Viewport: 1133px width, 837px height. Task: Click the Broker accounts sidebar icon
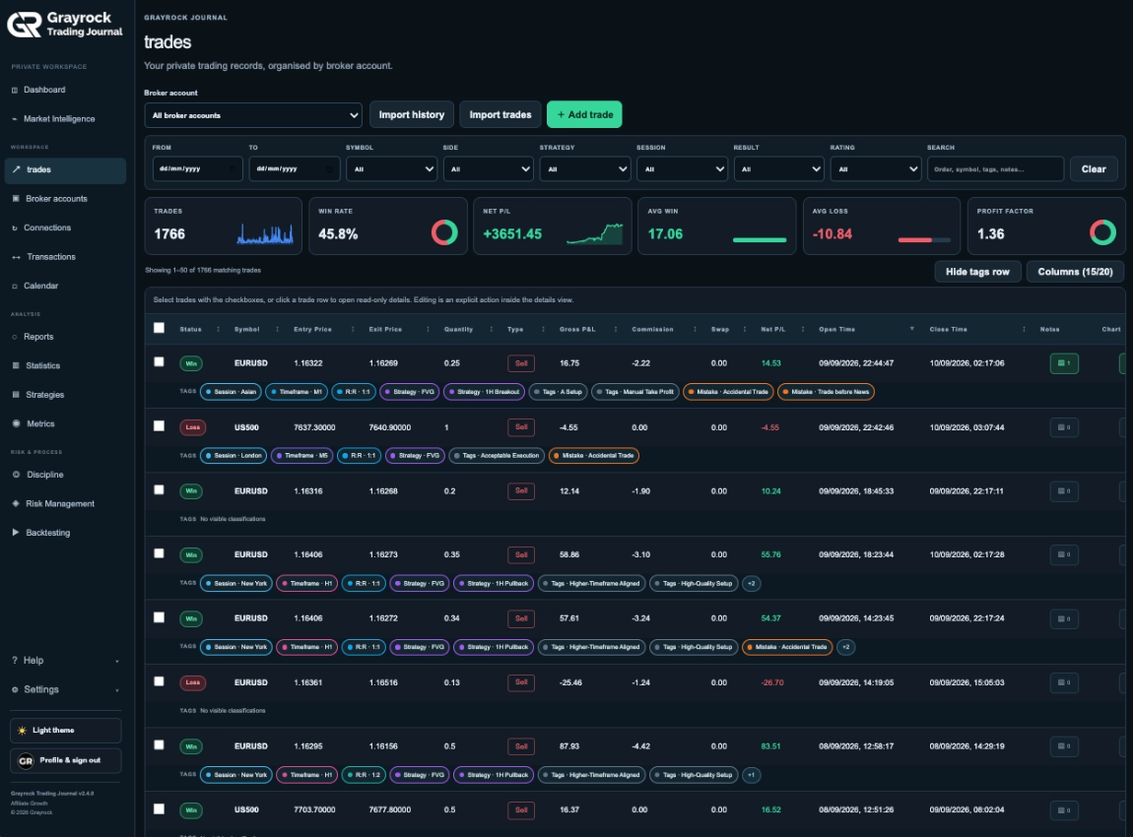15,199
